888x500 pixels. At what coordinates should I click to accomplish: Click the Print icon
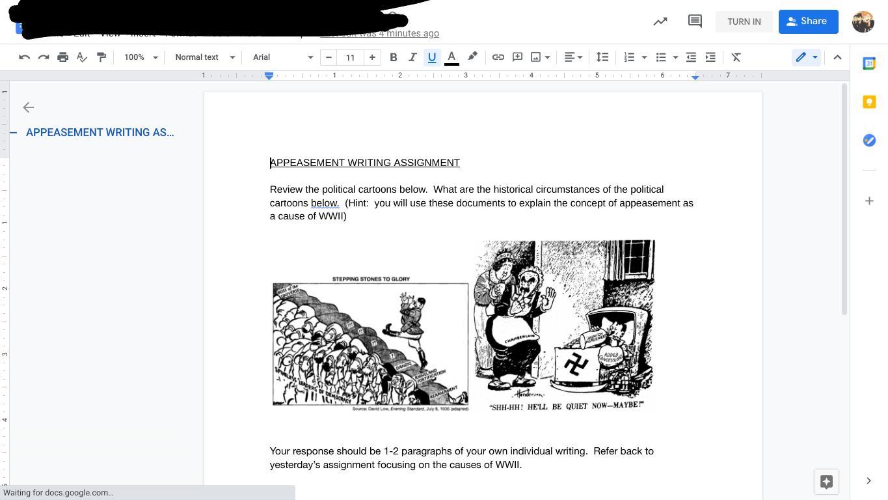(62, 57)
